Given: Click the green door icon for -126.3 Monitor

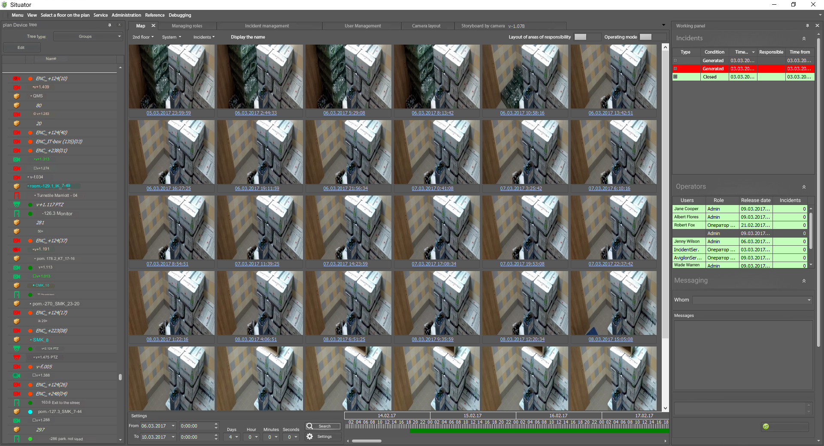Looking at the screenshot, I should tap(17, 214).
